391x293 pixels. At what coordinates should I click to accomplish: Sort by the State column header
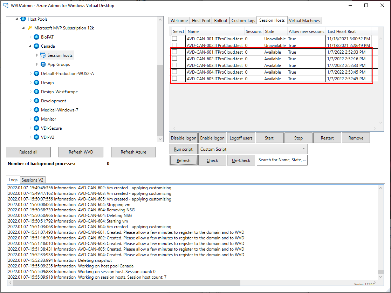pyautogui.click(x=275, y=32)
